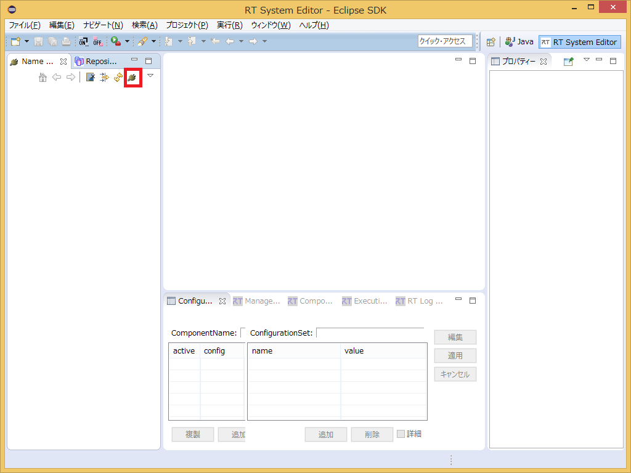Minimize the central editor area
631x473 pixels.
tap(458, 60)
